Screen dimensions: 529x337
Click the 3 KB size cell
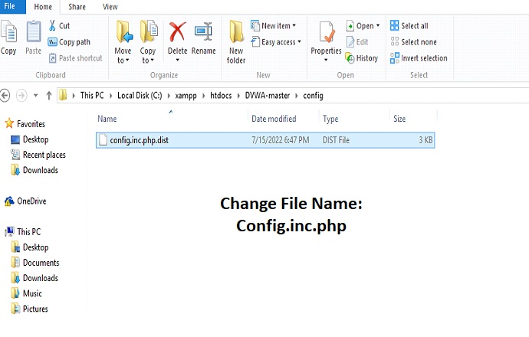point(426,140)
